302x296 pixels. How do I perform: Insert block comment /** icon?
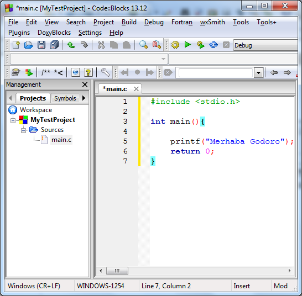[46, 72]
